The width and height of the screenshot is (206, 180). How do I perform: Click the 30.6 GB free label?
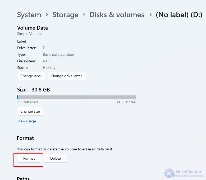point(126,102)
